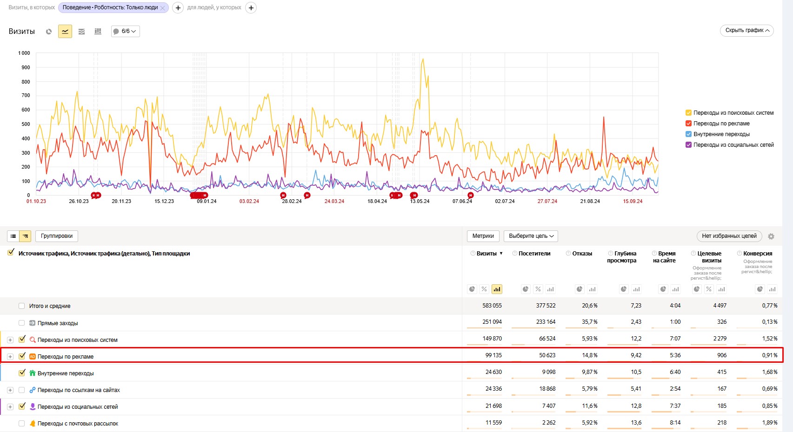Expand Переходы из поисковых систем row
The height and width of the screenshot is (432, 793).
coord(10,340)
